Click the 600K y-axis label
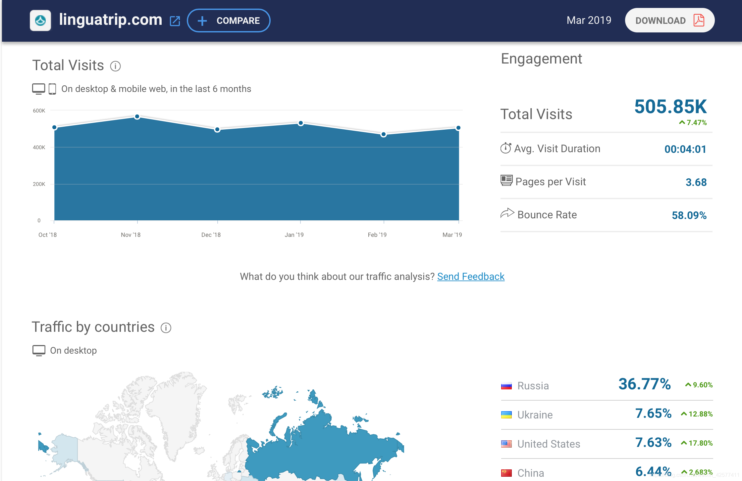Image resolution: width=742 pixels, height=481 pixels. coord(39,111)
